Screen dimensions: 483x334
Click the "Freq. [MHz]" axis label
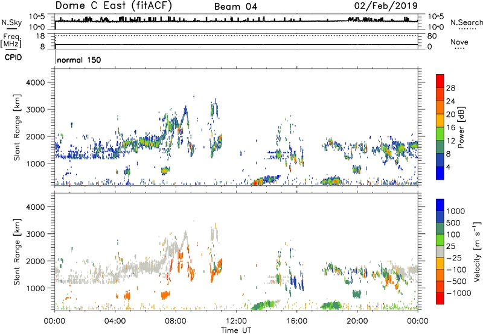point(11,41)
